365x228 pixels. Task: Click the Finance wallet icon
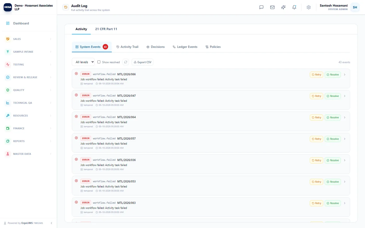(8, 128)
